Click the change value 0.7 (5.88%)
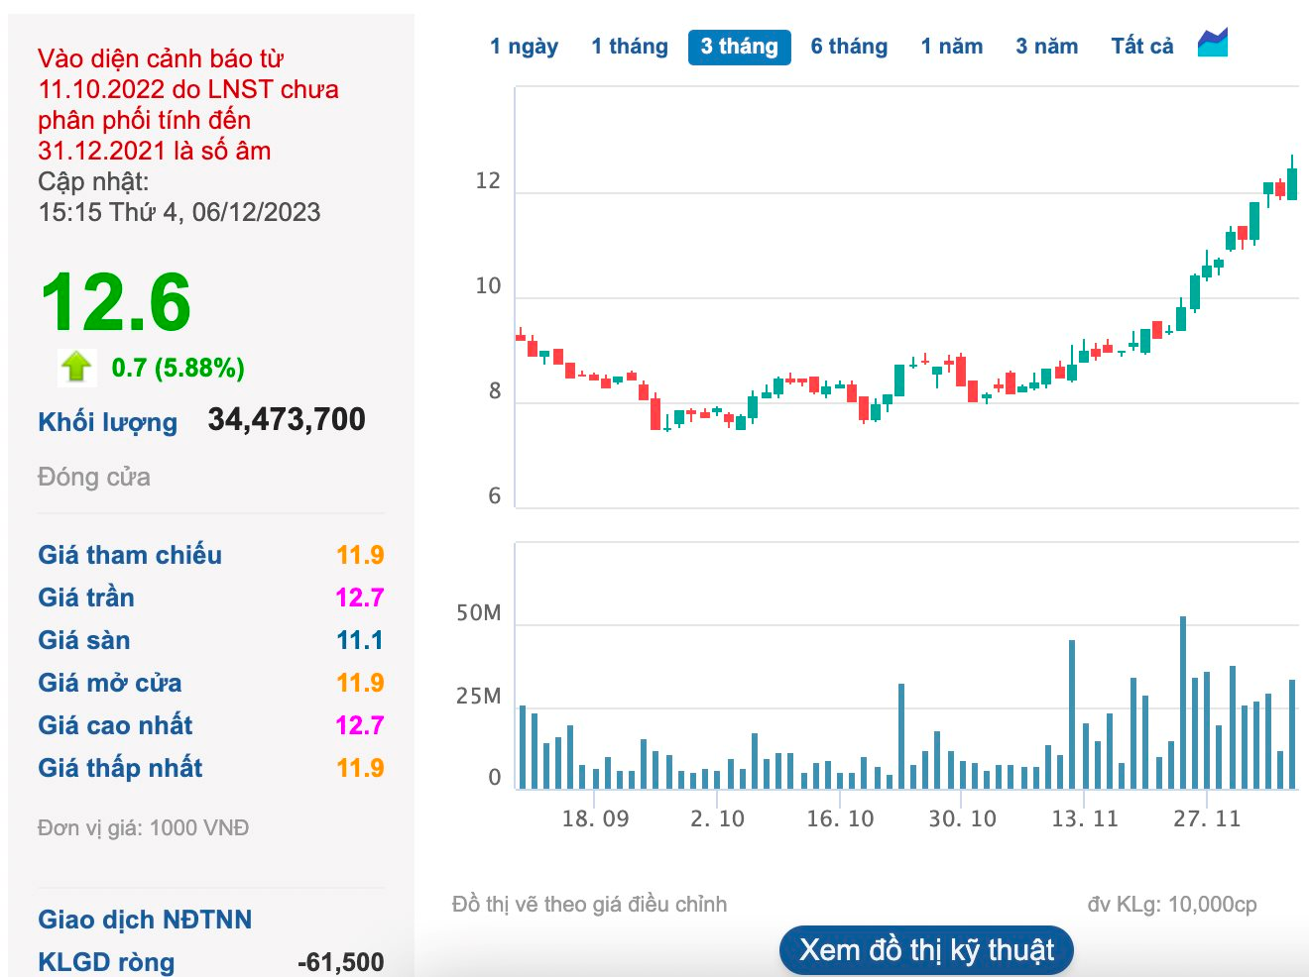The width and height of the screenshot is (1309, 977). [178, 368]
